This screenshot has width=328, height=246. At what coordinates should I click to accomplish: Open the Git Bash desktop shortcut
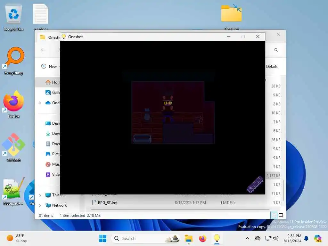coord(13,148)
